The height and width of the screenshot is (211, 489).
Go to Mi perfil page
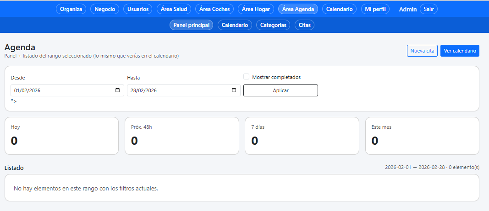click(375, 9)
